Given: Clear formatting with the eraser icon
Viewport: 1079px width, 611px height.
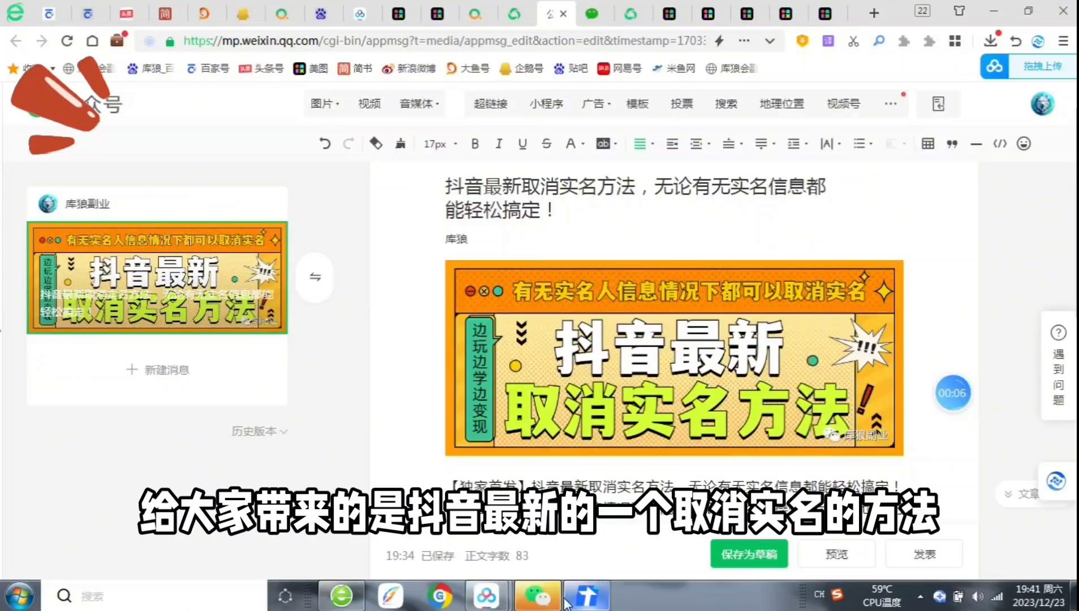Looking at the screenshot, I should click(x=376, y=144).
